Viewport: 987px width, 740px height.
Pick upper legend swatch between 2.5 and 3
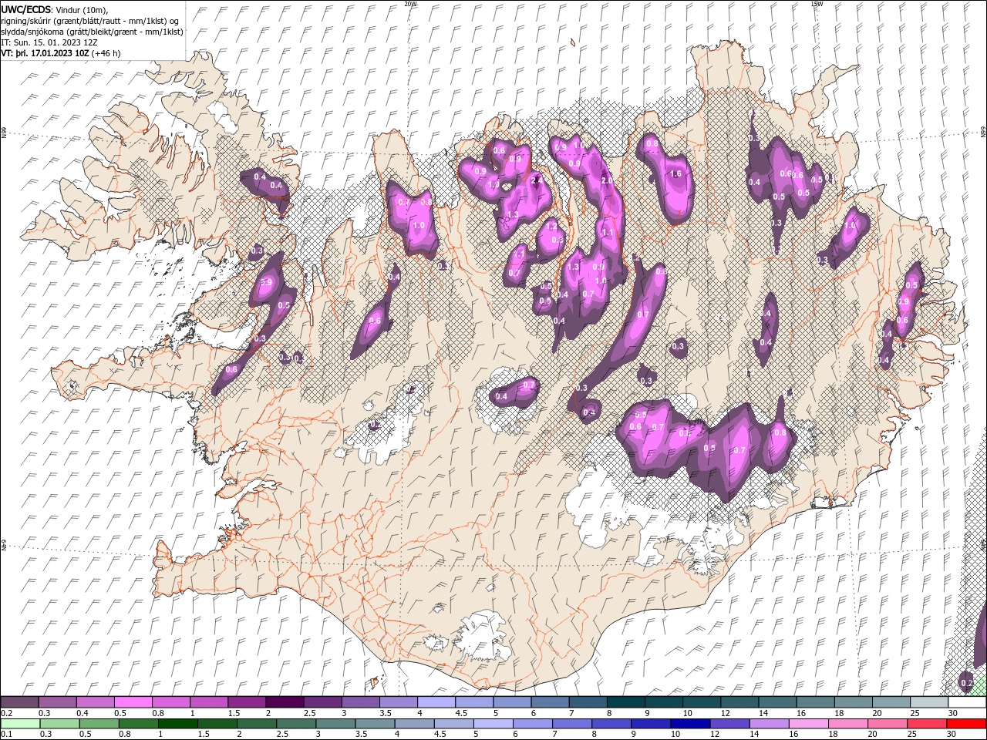pyautogui.click(x=322, y=702)
